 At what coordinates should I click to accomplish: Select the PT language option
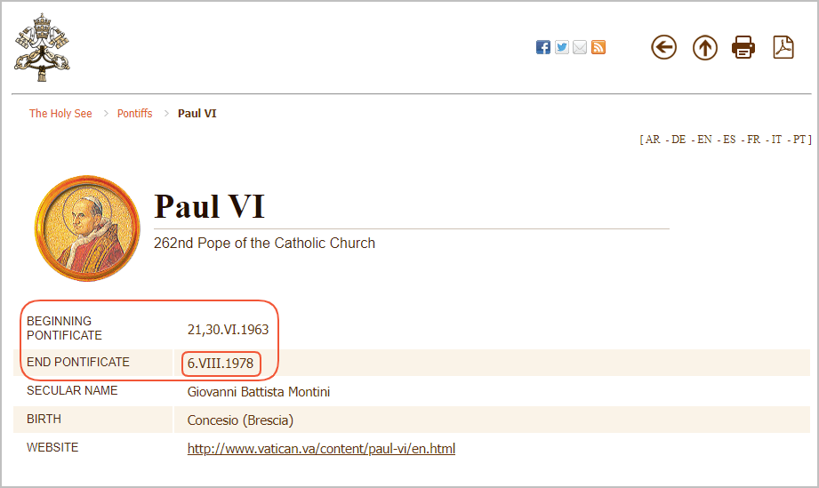click(799, 140)
